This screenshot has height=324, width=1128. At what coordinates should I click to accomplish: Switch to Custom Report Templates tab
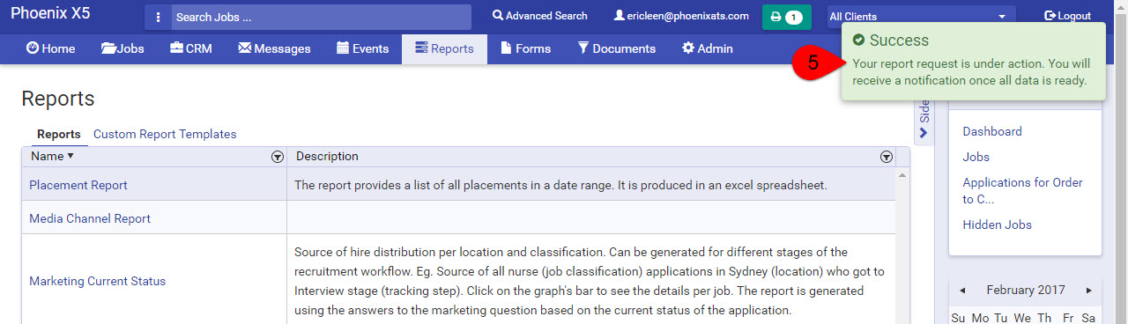tap(165, 134)
